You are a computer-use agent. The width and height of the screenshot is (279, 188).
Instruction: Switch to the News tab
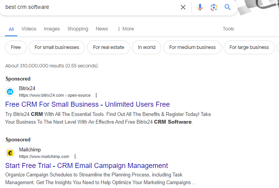(102, 29)
